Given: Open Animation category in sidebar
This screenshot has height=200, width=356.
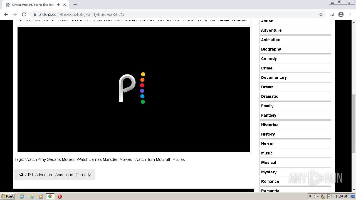Looking at the screenshot, I should tap(295, 40).
